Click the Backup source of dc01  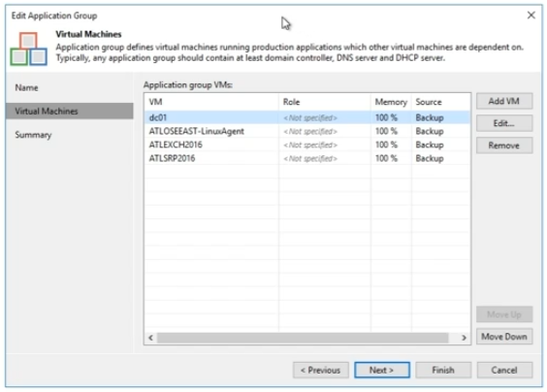coord(430,117)
